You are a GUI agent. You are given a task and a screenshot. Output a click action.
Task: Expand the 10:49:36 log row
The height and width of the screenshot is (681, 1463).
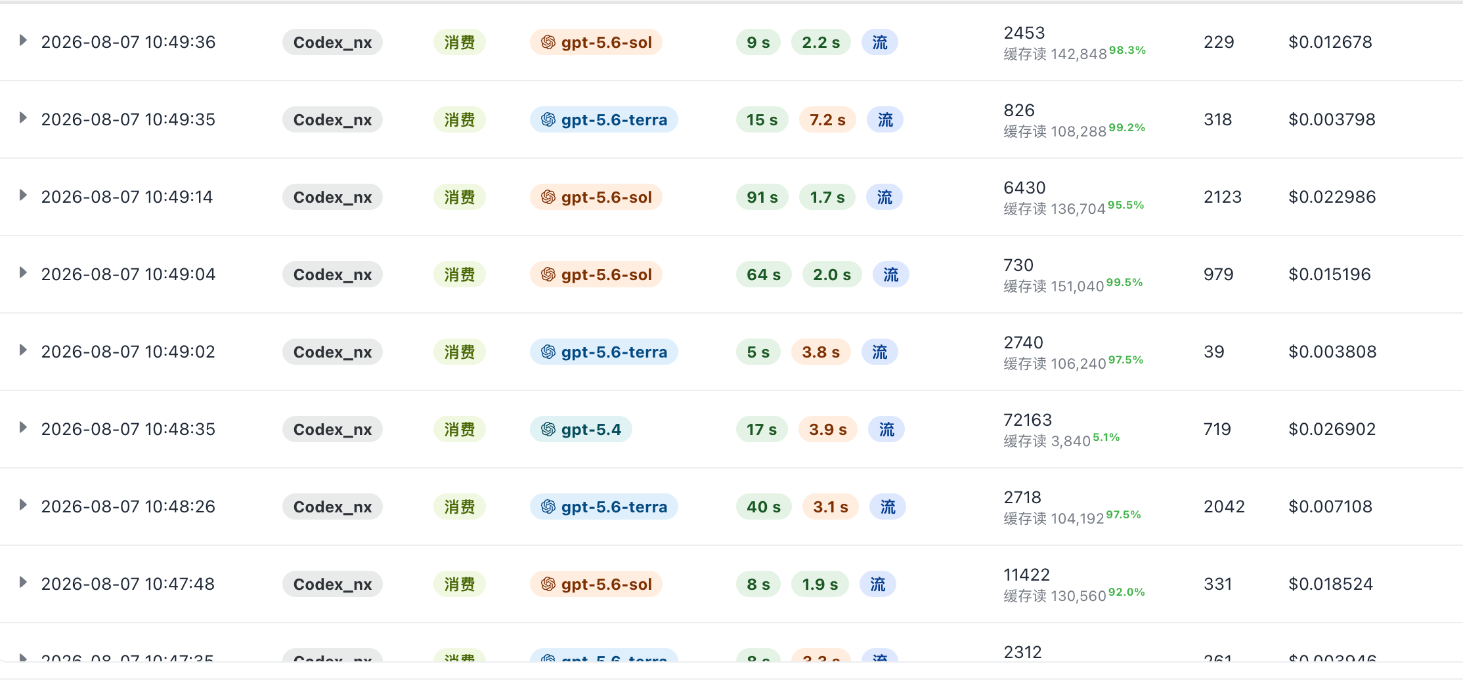(23, 41)
